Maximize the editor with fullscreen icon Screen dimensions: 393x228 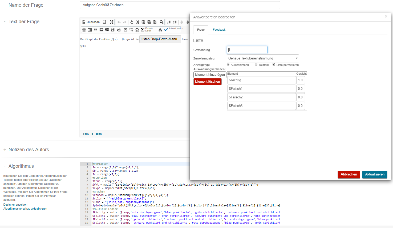click(112, 22)
